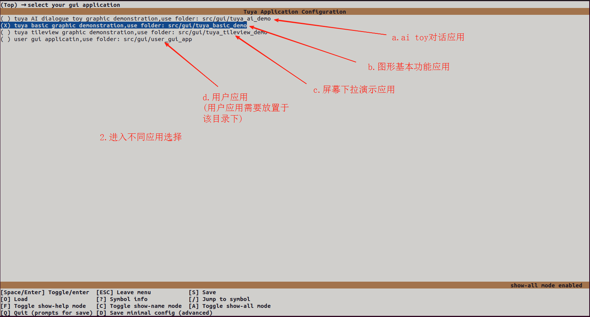Click the [A] Toggle show-all mode hint
This screenshot has width=590, height=317.
(230, 306)
